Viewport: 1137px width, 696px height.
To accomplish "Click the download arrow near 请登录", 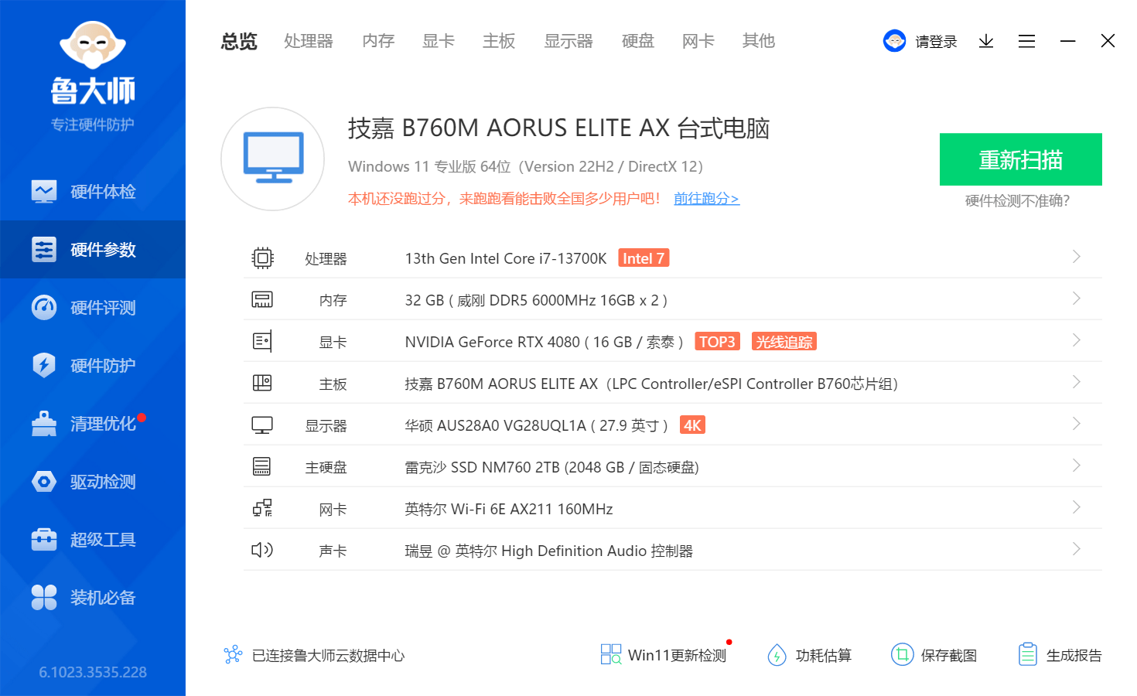I will [x=985, y=41].
